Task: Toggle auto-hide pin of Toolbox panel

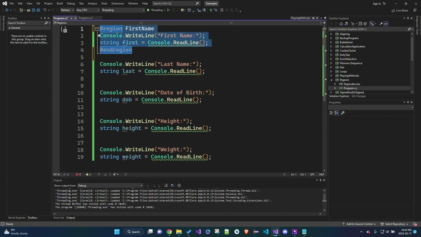Action: tap(45, 18)
